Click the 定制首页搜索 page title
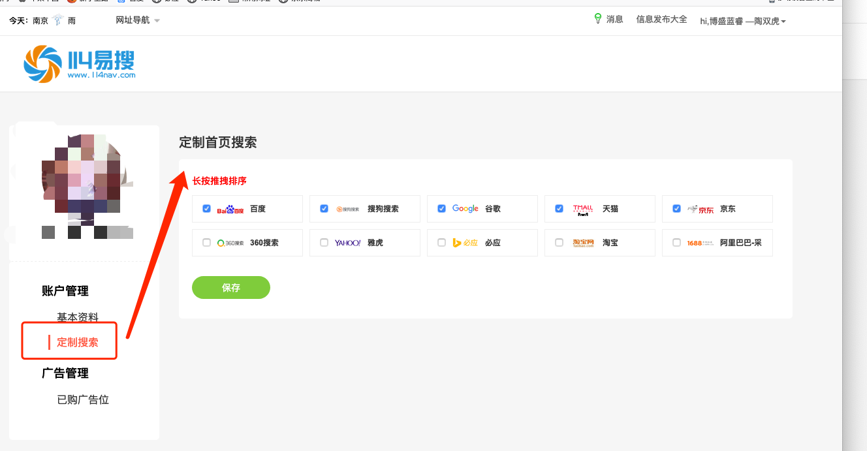The height and width of the screenshot is (451, 867). [218, 142]
